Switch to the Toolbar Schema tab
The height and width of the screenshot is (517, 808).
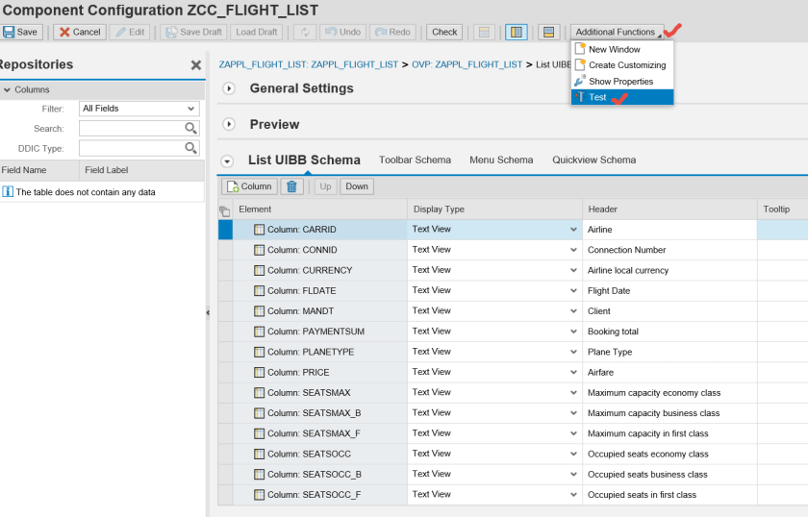(415, 160)
